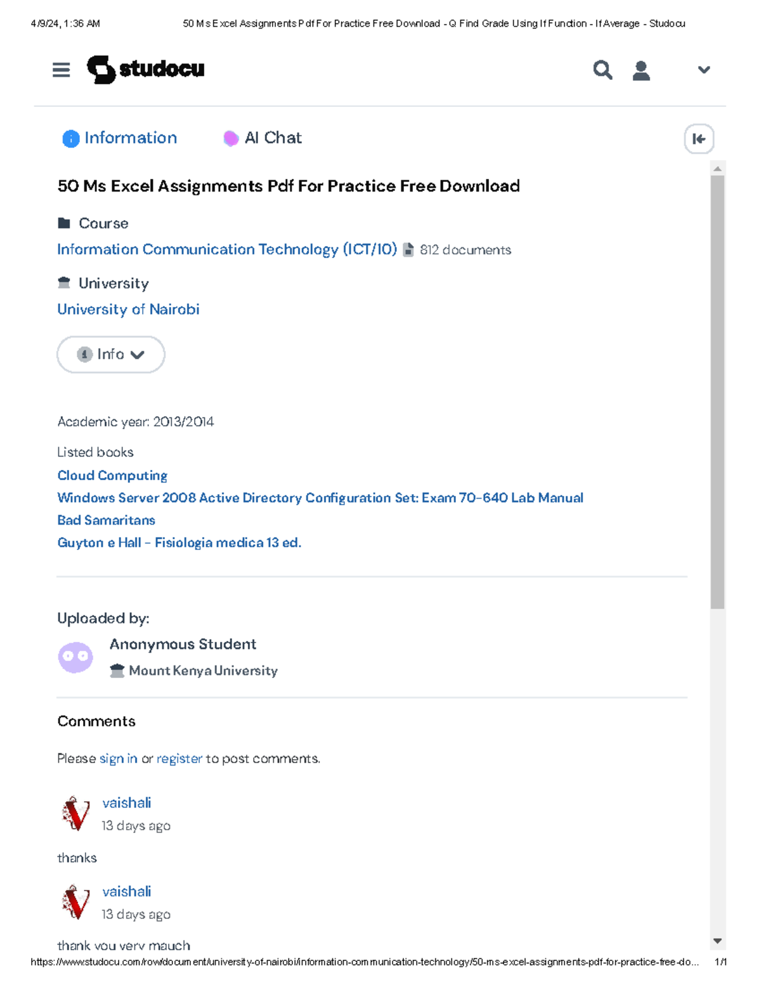This screenshot has width=761, height=985.
Task: Click the sign in link
Action: (118, 759)
